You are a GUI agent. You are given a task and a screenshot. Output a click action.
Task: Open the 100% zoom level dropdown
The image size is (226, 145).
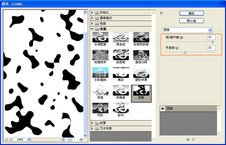29,139
